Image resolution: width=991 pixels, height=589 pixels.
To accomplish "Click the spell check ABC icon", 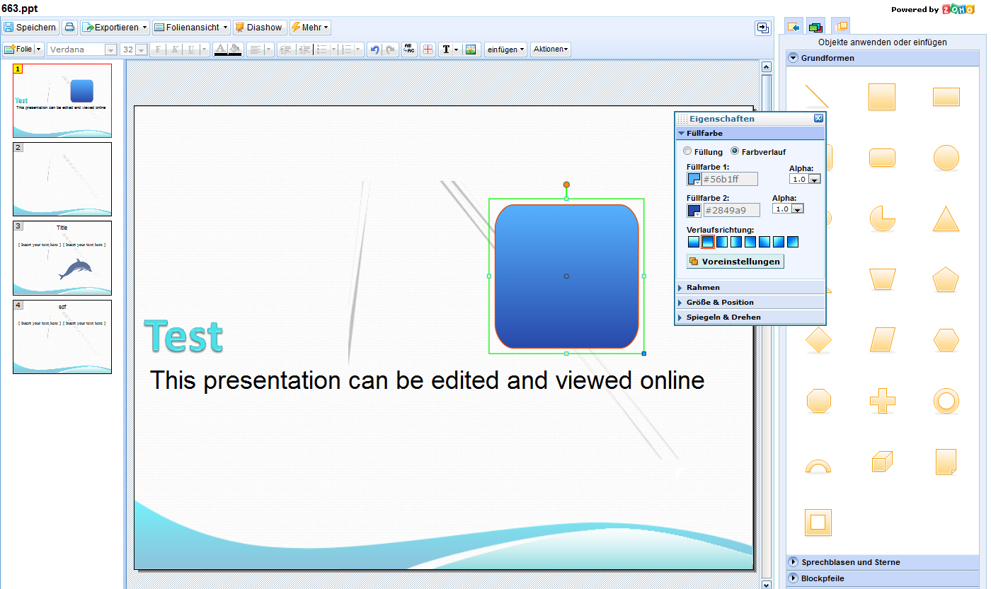I will [x=409, y=49].
